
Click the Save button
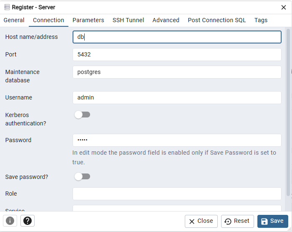tap(272, 221)
